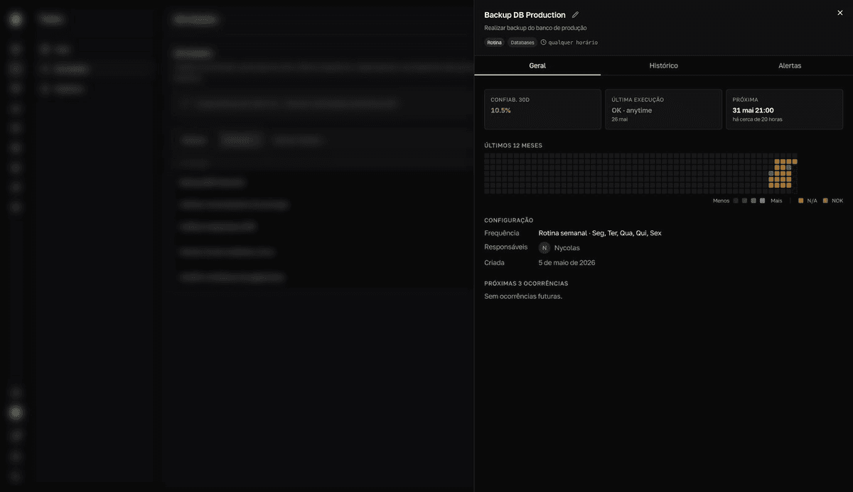Click the N/A legend color swatch
This screenshot has width=853, height=492.
coord(801,201)
